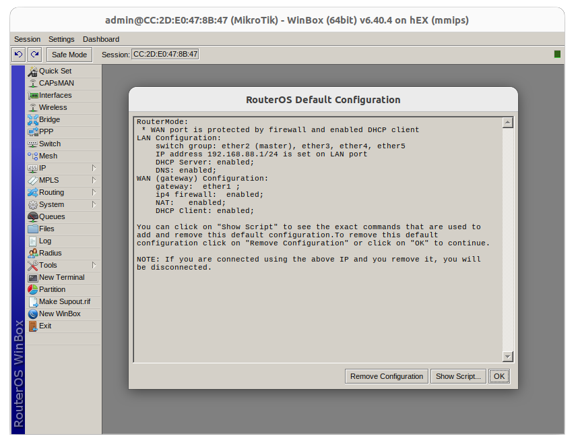Select Interfaces in the sidebar menu
The height and width of the screenshot is (447, 576).
(x=55, y=96)
